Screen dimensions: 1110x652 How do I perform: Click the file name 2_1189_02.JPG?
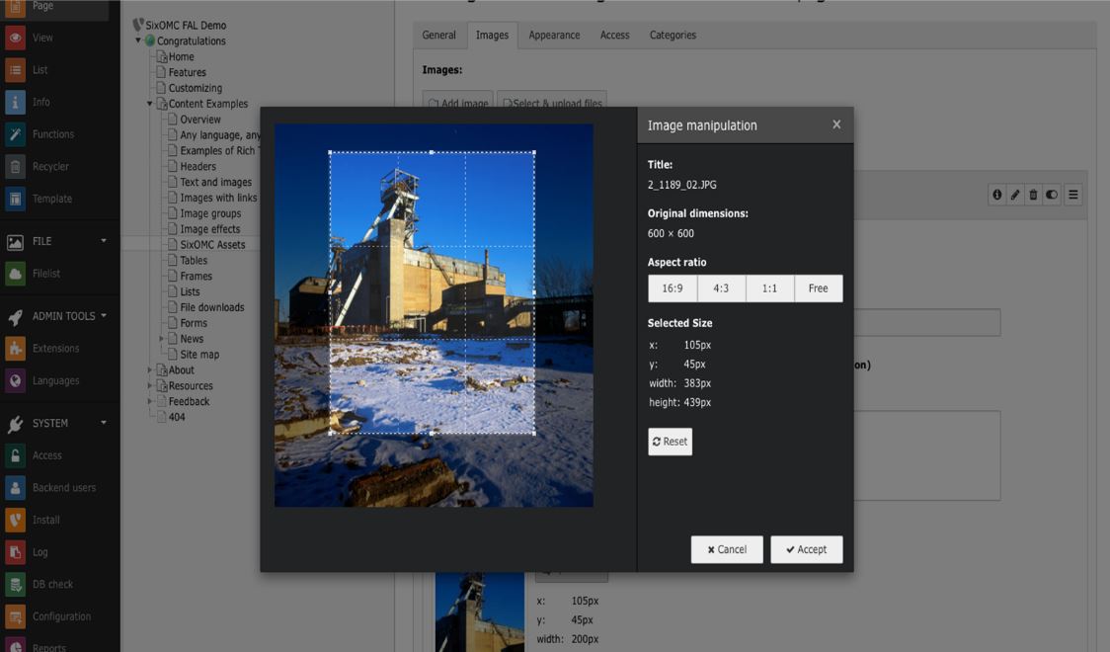681,185
